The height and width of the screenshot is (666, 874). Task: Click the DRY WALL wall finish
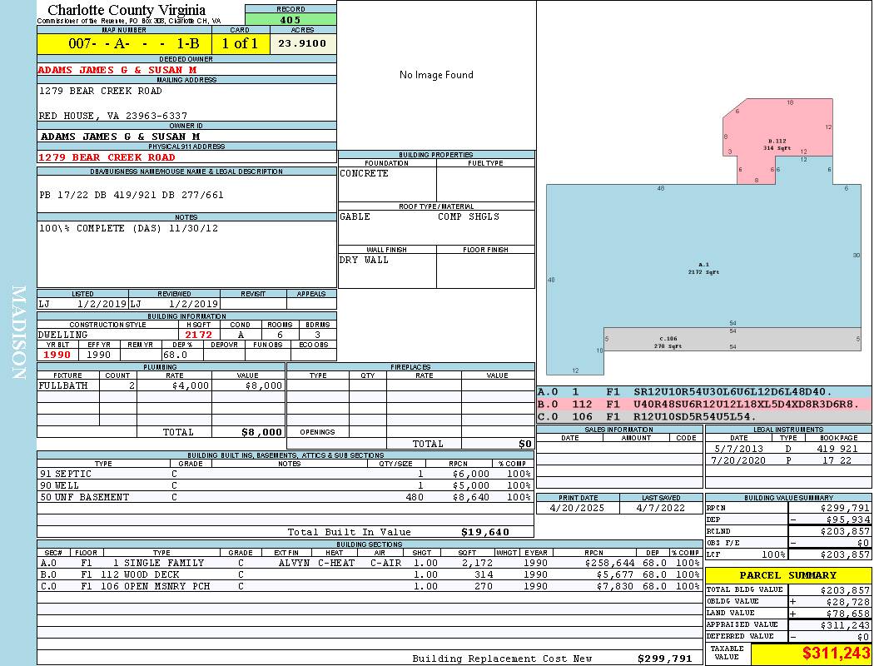point(364,261)
